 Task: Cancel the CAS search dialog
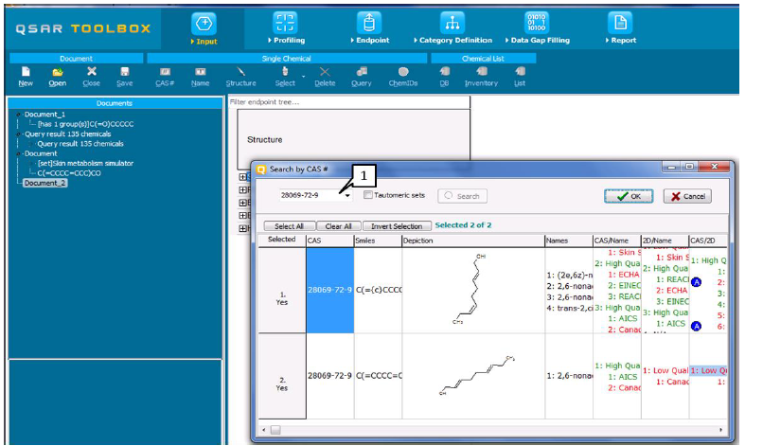[687, 196]
